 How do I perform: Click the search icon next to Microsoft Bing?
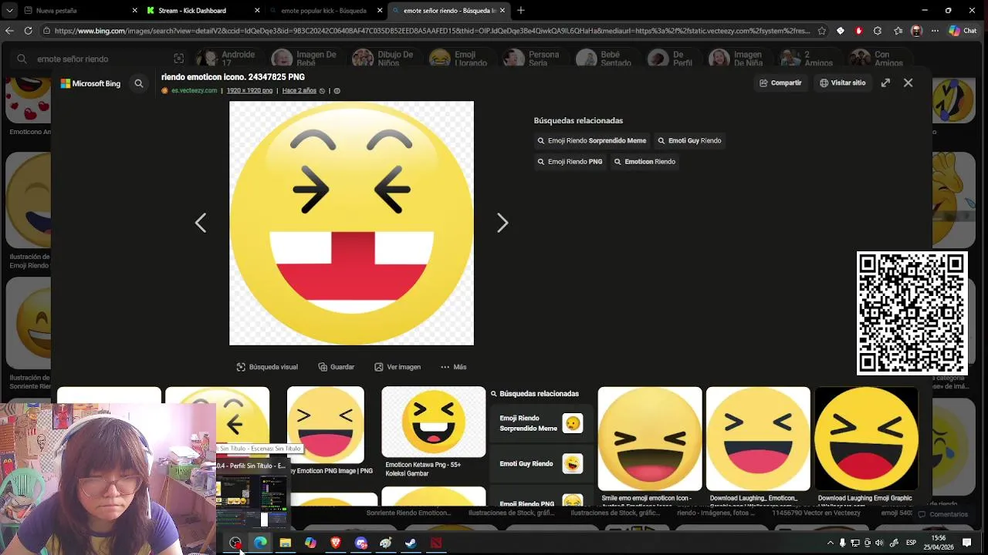pyautogui.click(x=139, y=83)
